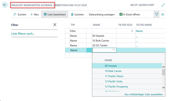Viewport: 170px width, 101px height.
Task: Click Aus vollständiger Liste auswählen link
Action: pos(144,94)
